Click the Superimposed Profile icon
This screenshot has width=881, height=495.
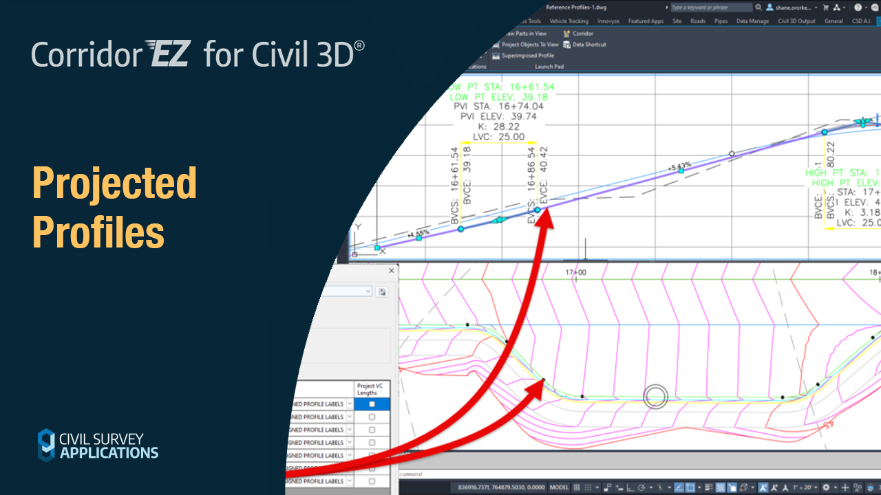(x=496, y=56)
